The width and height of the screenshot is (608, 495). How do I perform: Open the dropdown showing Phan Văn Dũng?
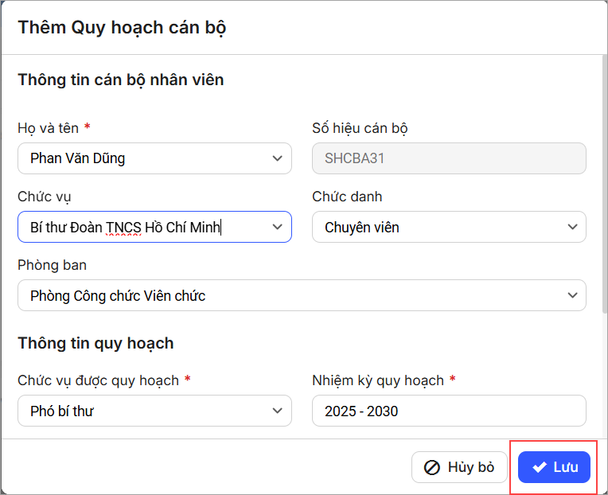tap(143, 158)
